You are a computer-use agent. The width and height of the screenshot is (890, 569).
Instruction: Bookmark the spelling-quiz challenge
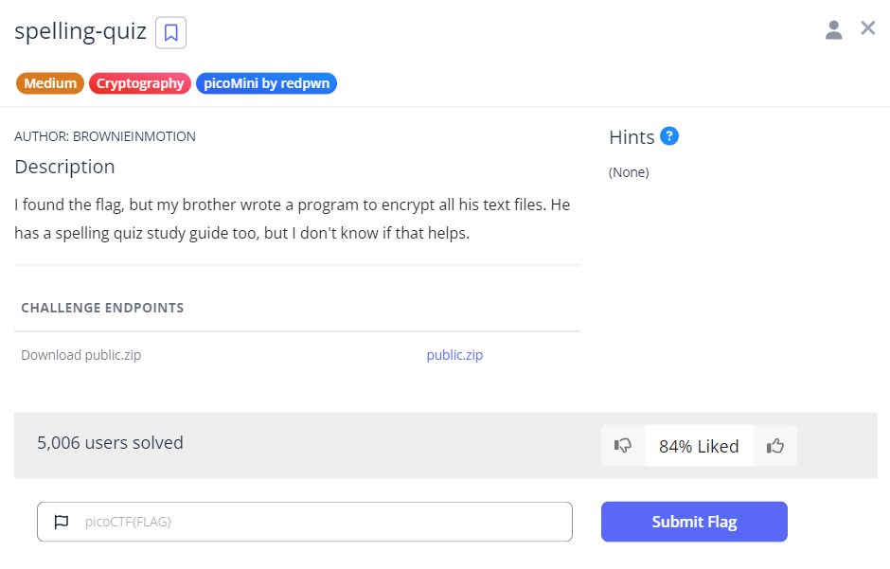[x=170, y=32]
